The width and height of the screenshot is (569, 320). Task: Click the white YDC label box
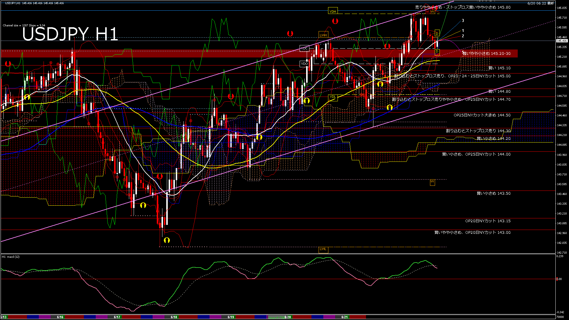pyautogui.click(x=304, y=48)
